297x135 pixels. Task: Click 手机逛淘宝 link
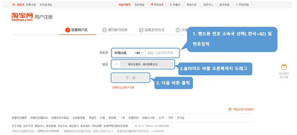coord(46,5)
